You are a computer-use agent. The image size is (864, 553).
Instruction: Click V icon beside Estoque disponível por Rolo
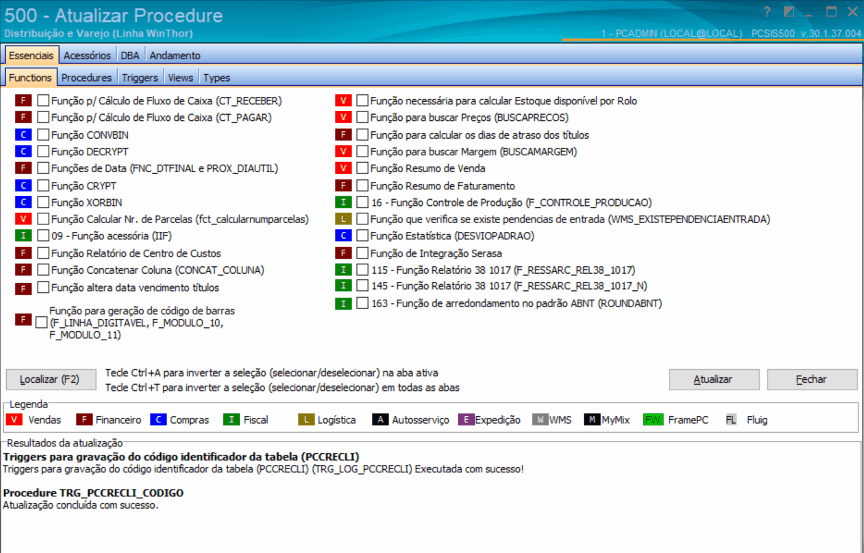tap(344, 100)
